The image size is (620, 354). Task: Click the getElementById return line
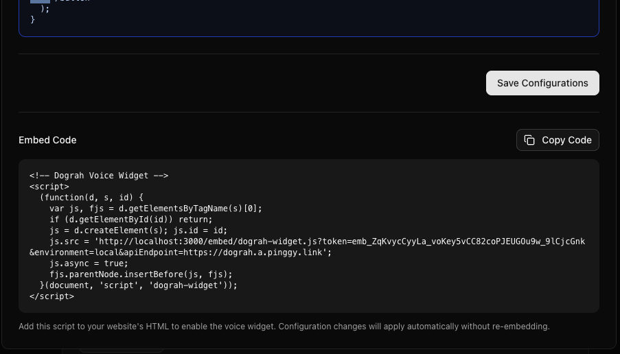coord(131,220)
